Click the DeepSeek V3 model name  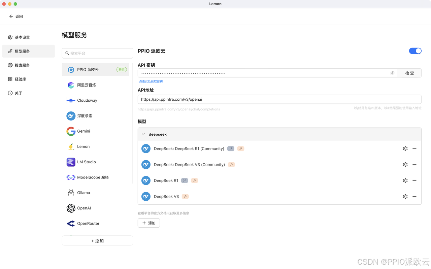[166, 197]
